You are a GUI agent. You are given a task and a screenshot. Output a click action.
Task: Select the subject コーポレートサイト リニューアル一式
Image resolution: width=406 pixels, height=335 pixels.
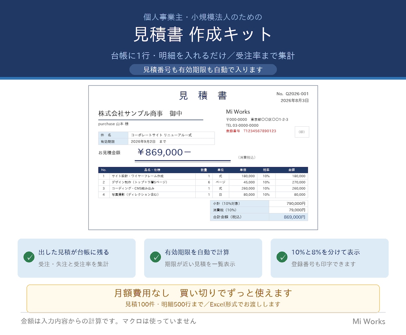(161, 135)
